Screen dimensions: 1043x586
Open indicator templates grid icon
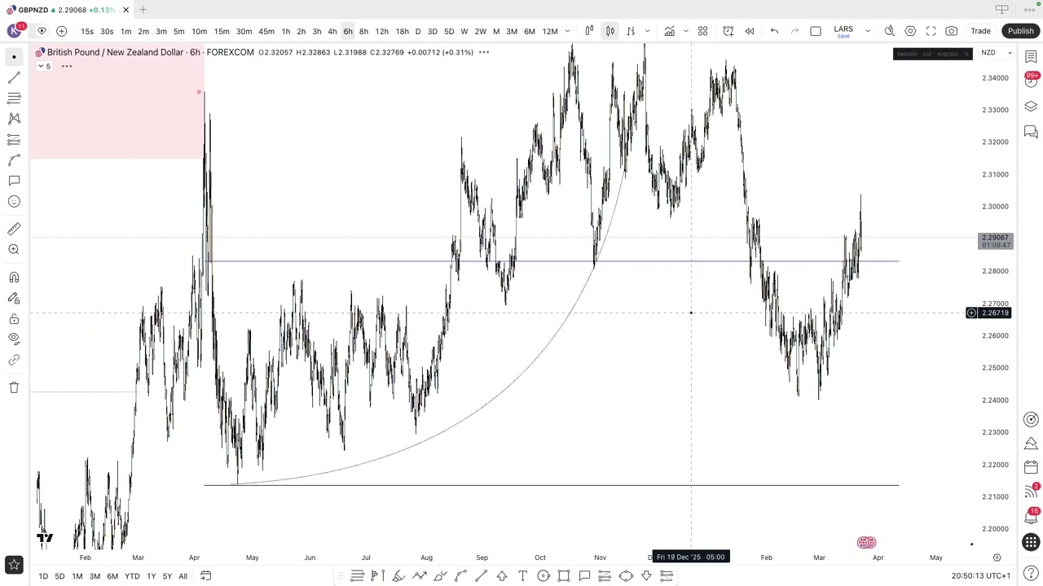pos(702,31)
